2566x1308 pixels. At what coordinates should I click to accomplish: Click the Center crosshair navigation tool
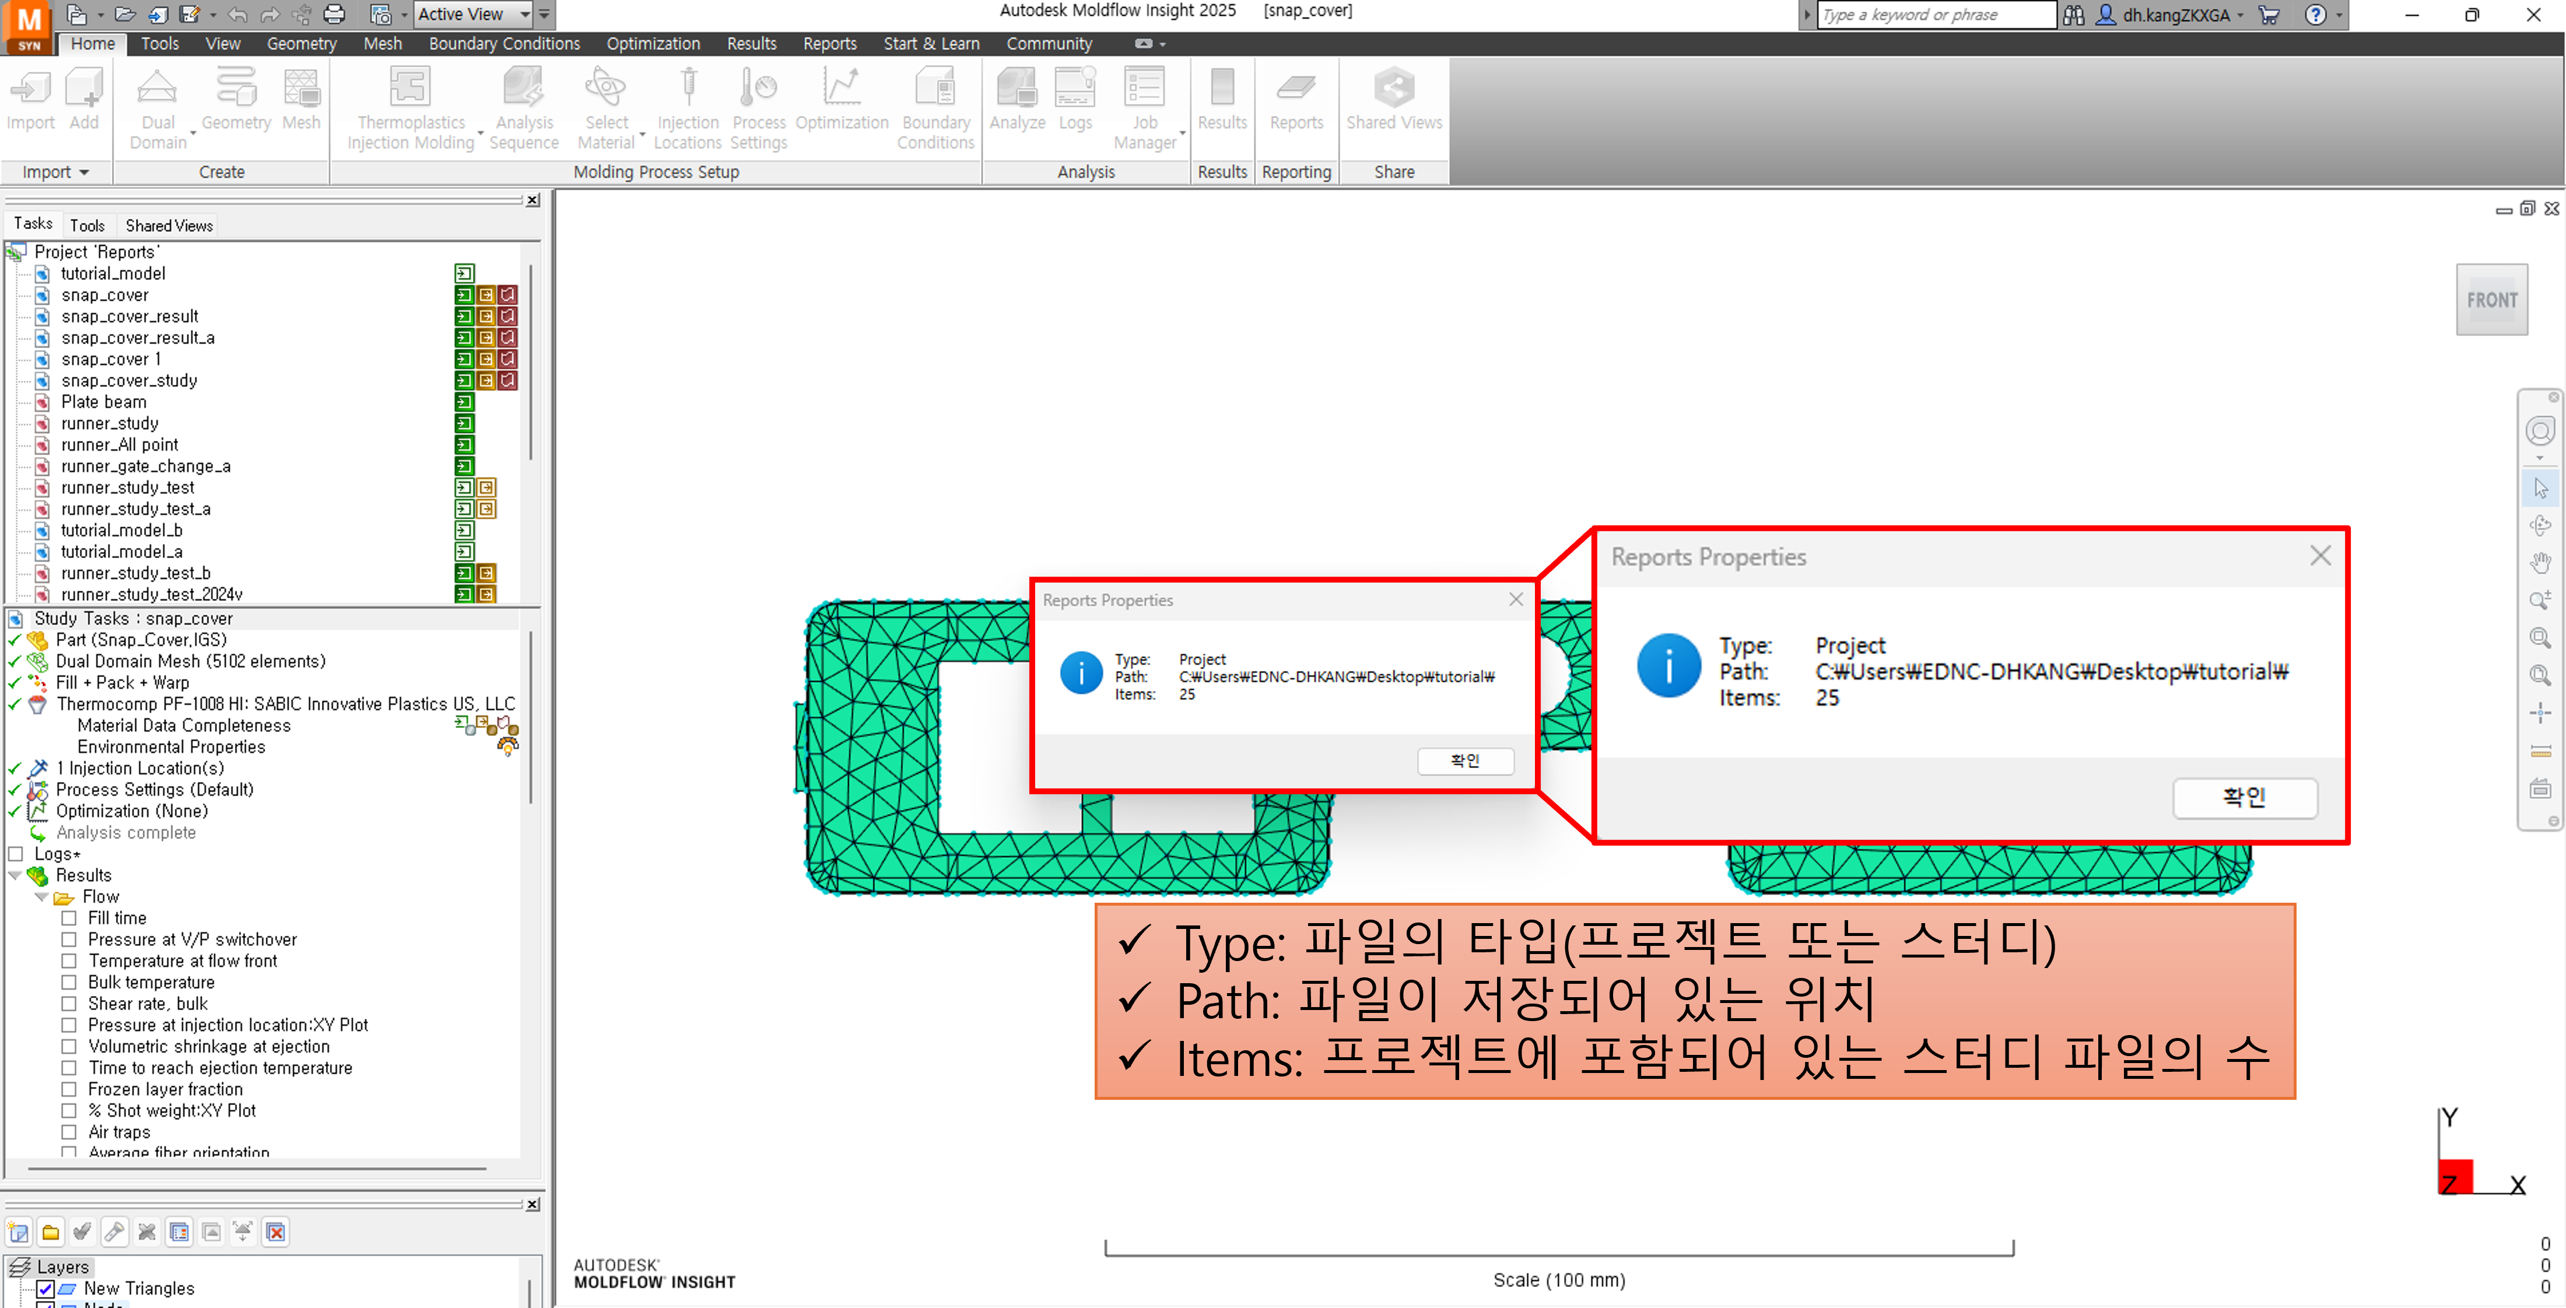(2540, 712)
